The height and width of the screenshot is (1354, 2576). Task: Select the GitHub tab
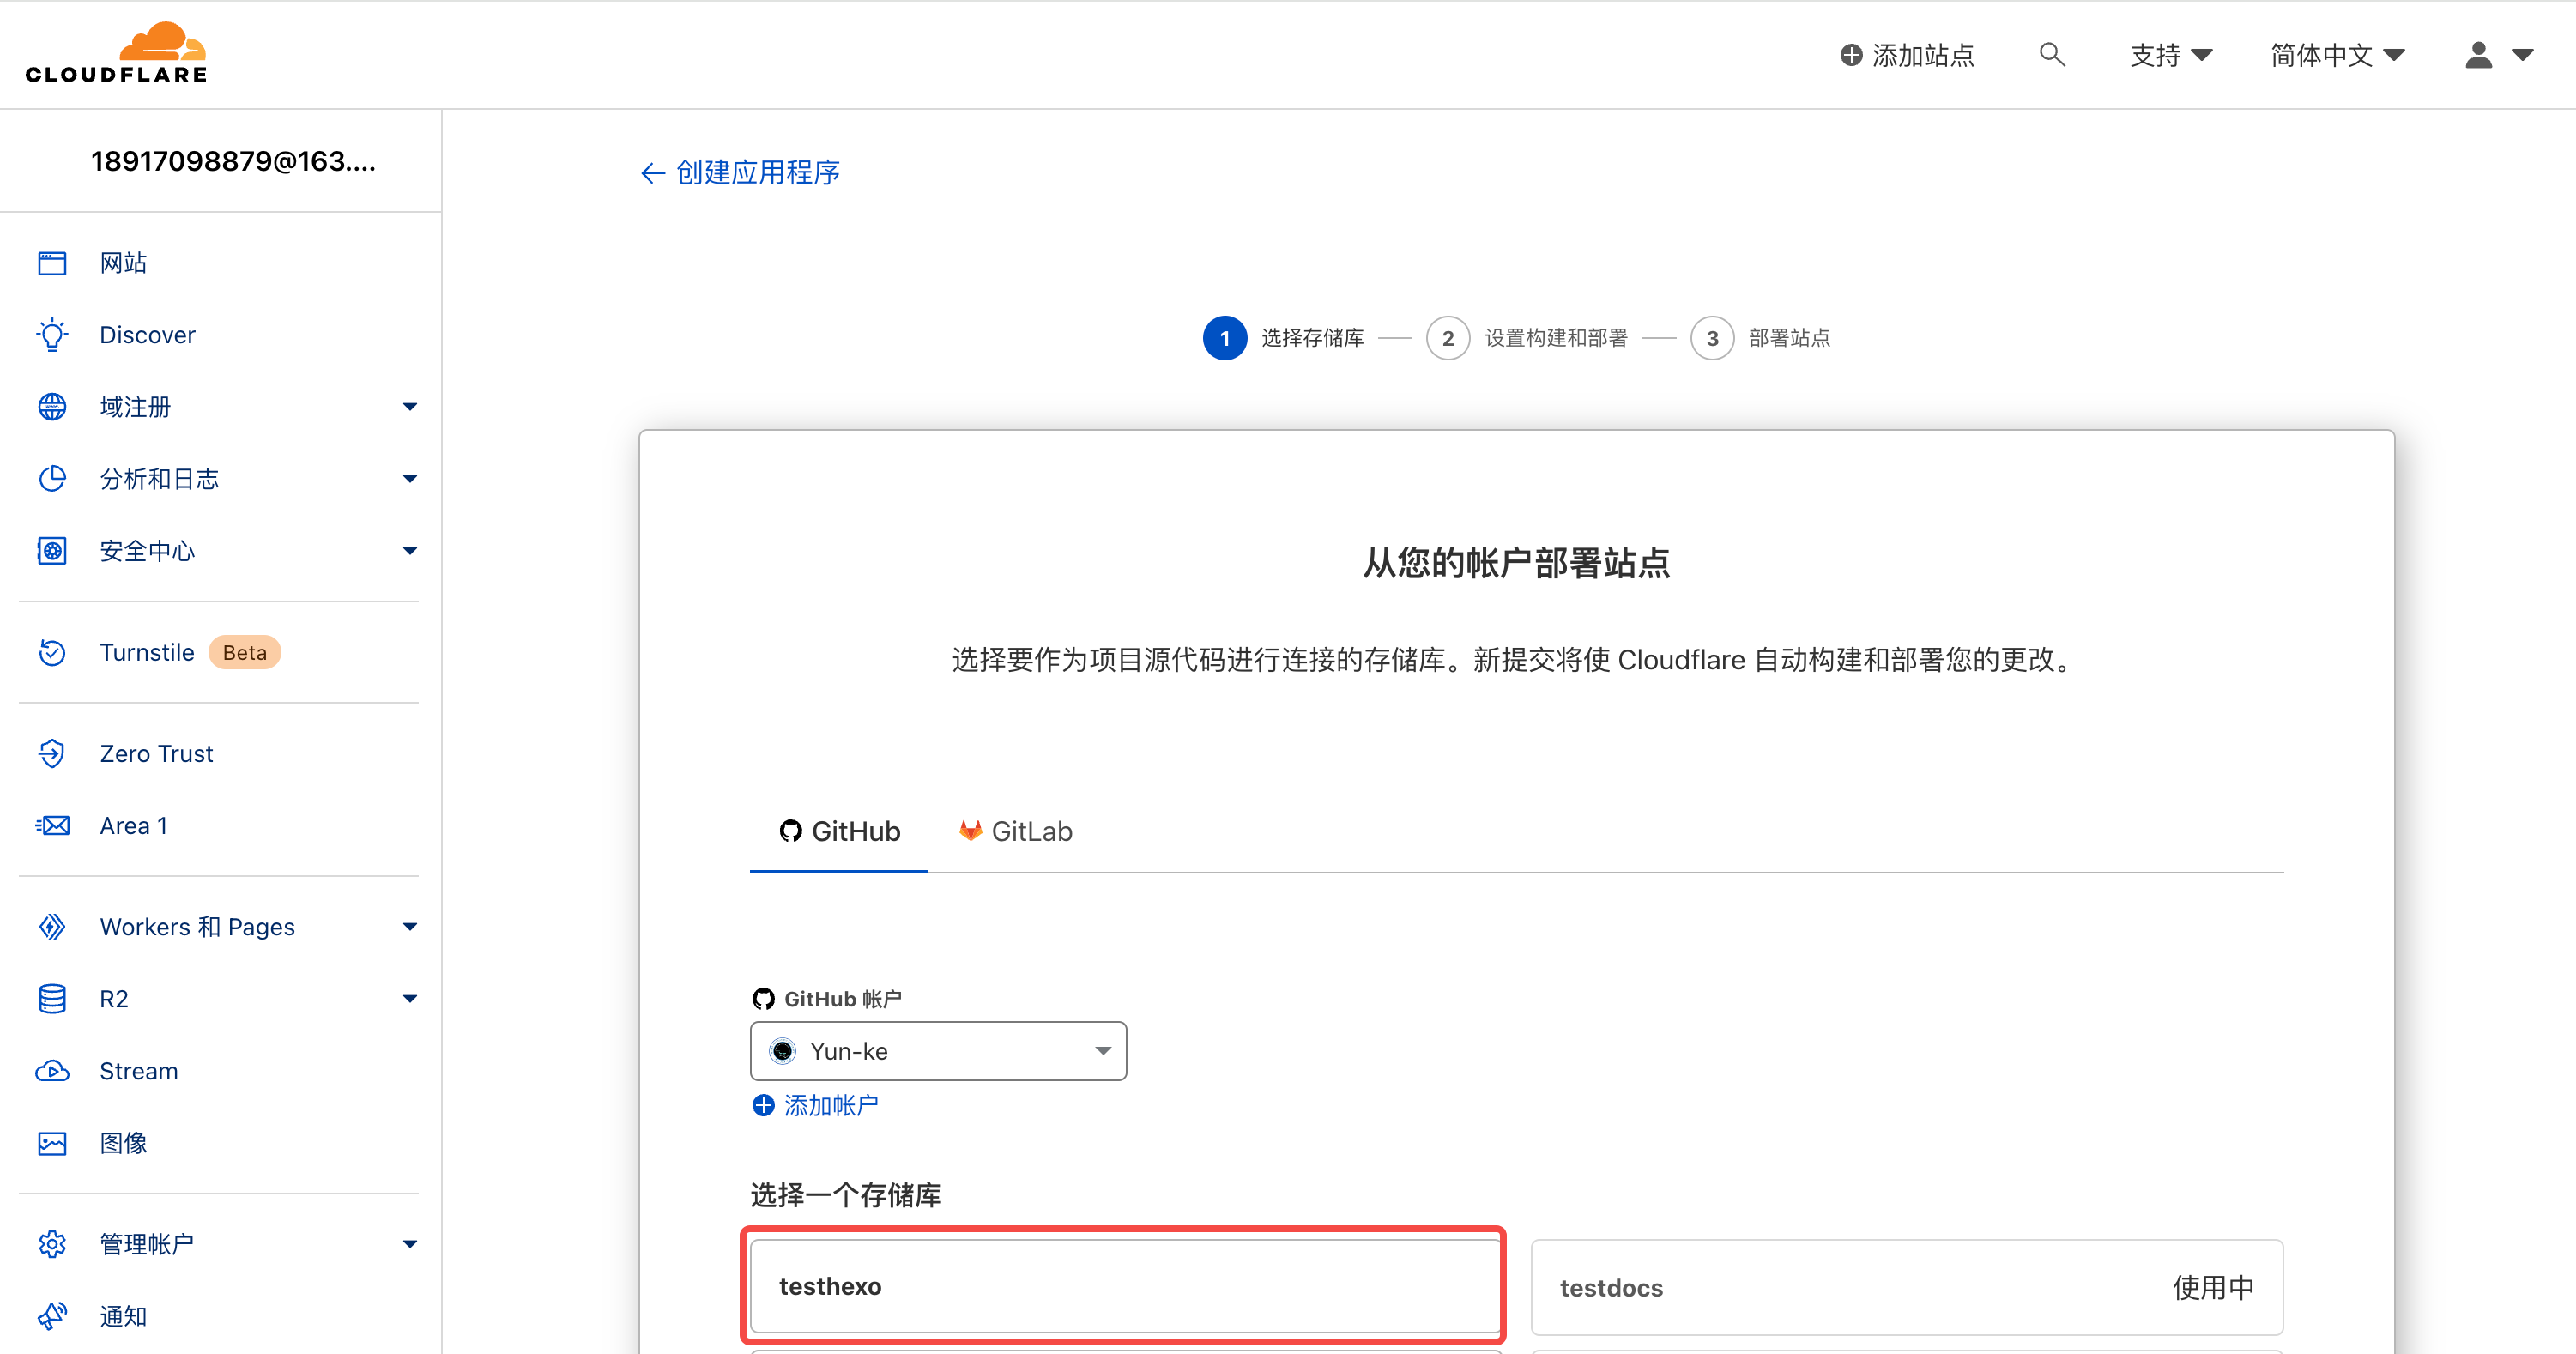839,832
